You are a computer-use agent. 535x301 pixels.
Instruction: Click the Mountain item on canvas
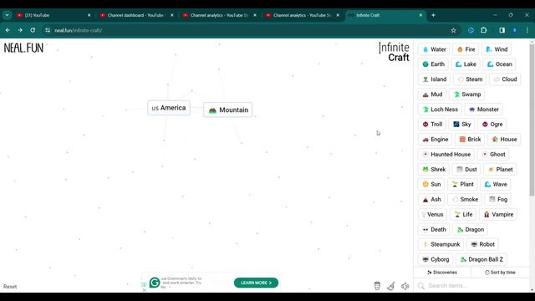(x=228, y=110)
